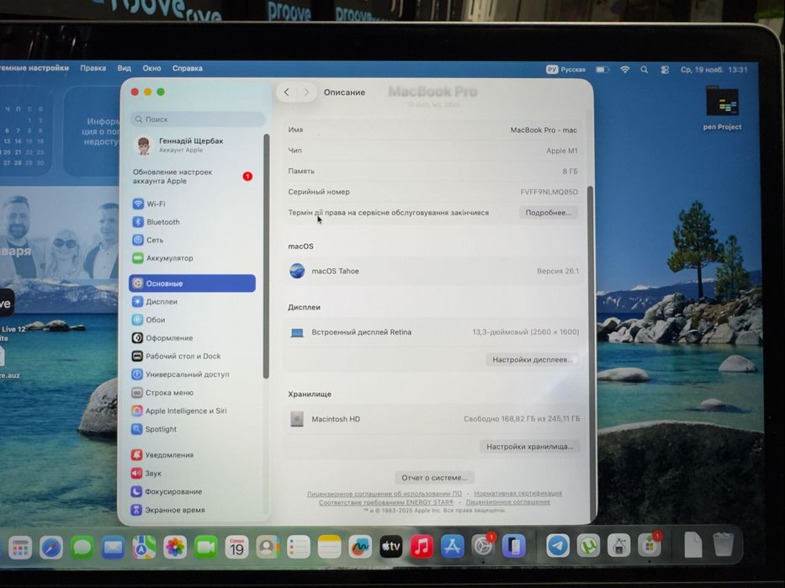785x588 pixels.
Task: Open Calendar icon showing 19 in Dock
Action: [236, 548]
